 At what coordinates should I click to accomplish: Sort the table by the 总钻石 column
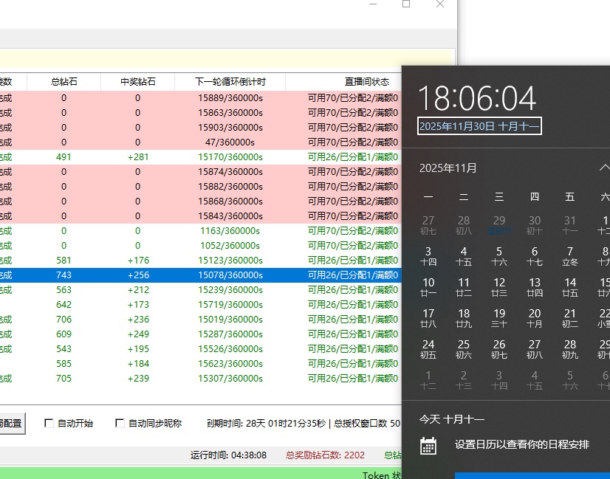coord(64,81)
